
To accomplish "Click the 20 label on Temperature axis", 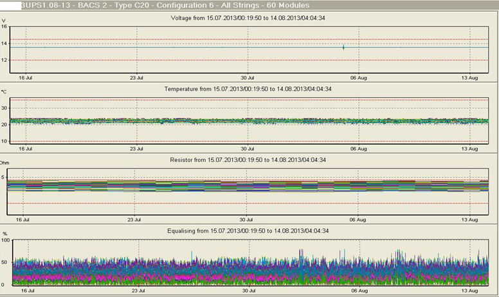I will [x=5, y=125].
